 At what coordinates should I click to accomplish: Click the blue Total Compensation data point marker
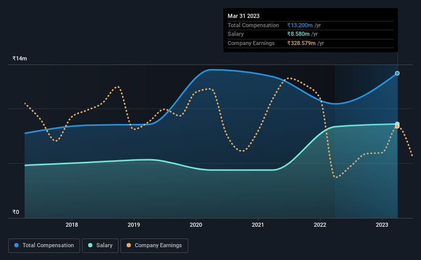(397, 73)
